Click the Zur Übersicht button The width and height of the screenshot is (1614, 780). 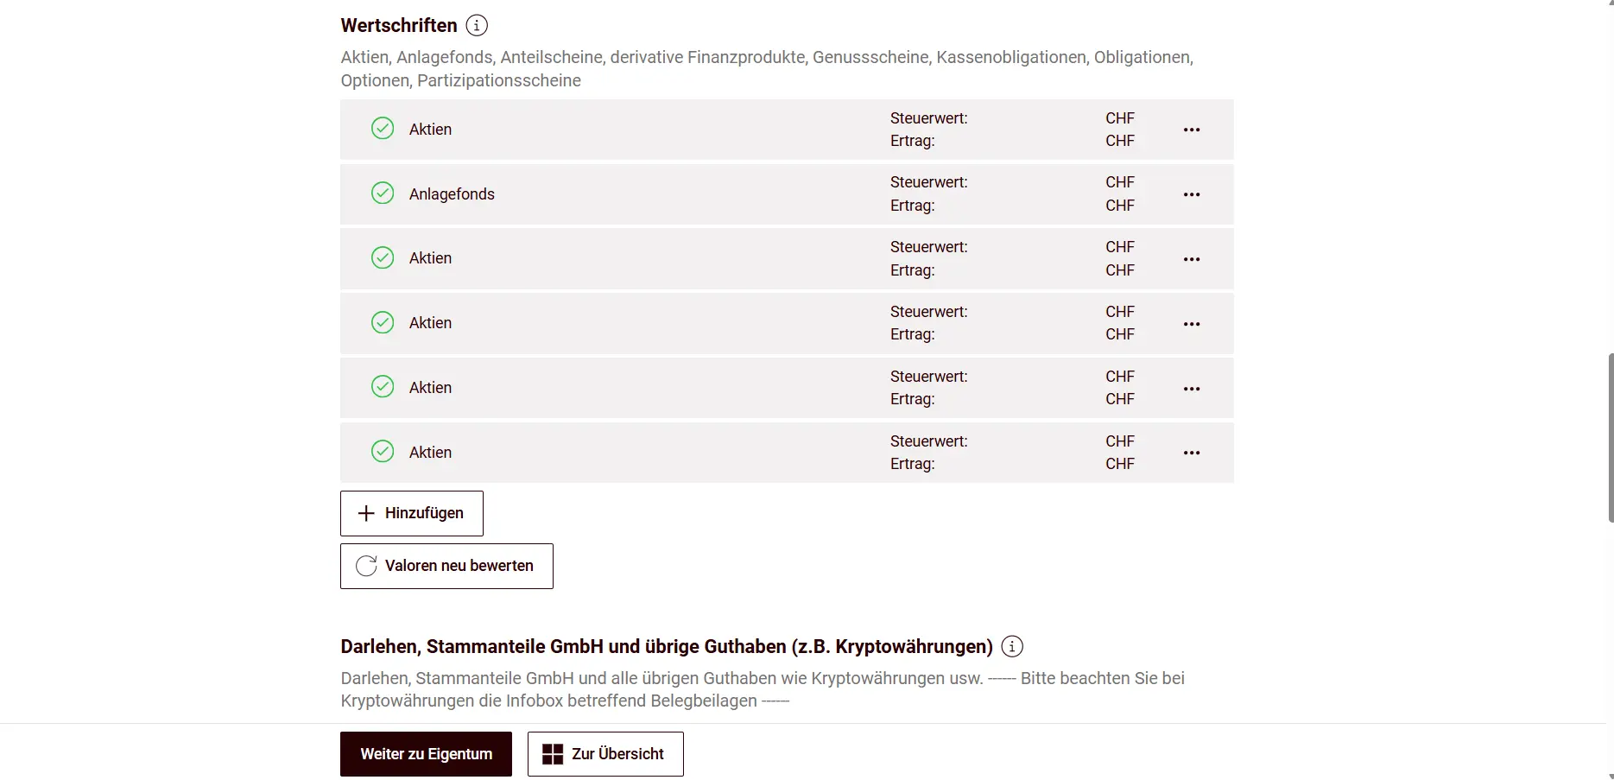(x=604, y=753)
